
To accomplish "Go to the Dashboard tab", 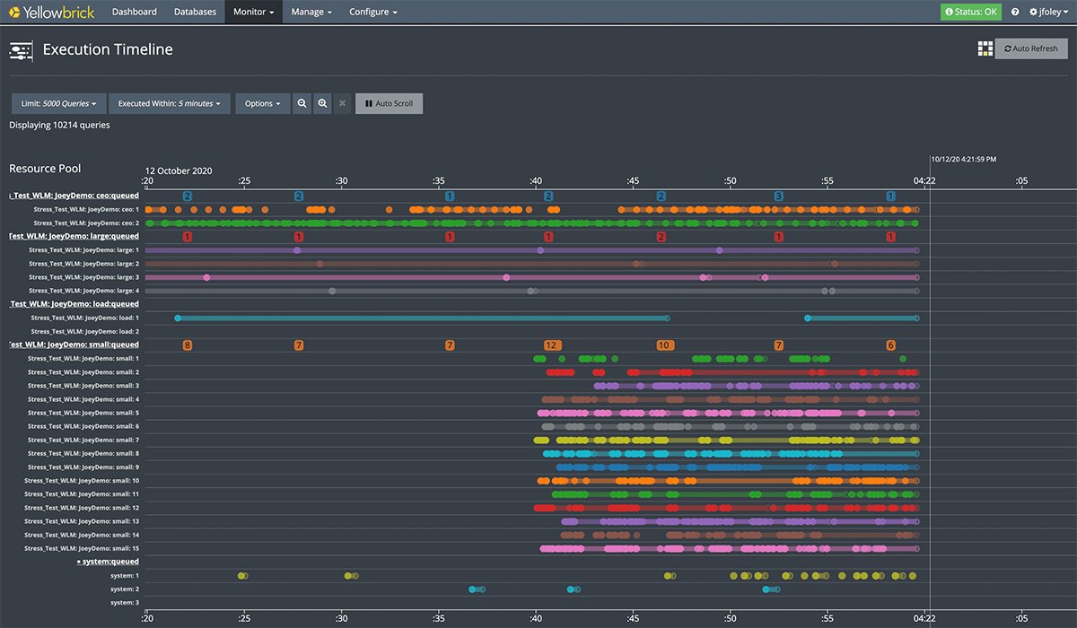I will pyautogui.click(x=134, y=12).
